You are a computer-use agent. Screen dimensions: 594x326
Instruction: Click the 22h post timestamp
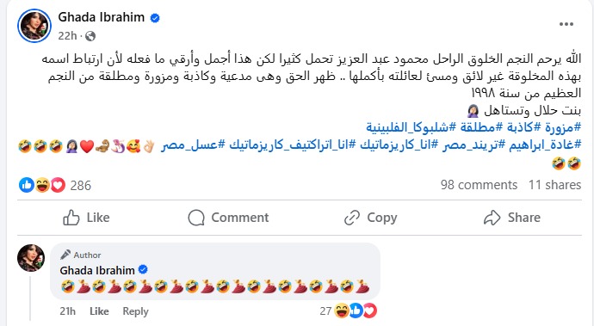[67, 36]
